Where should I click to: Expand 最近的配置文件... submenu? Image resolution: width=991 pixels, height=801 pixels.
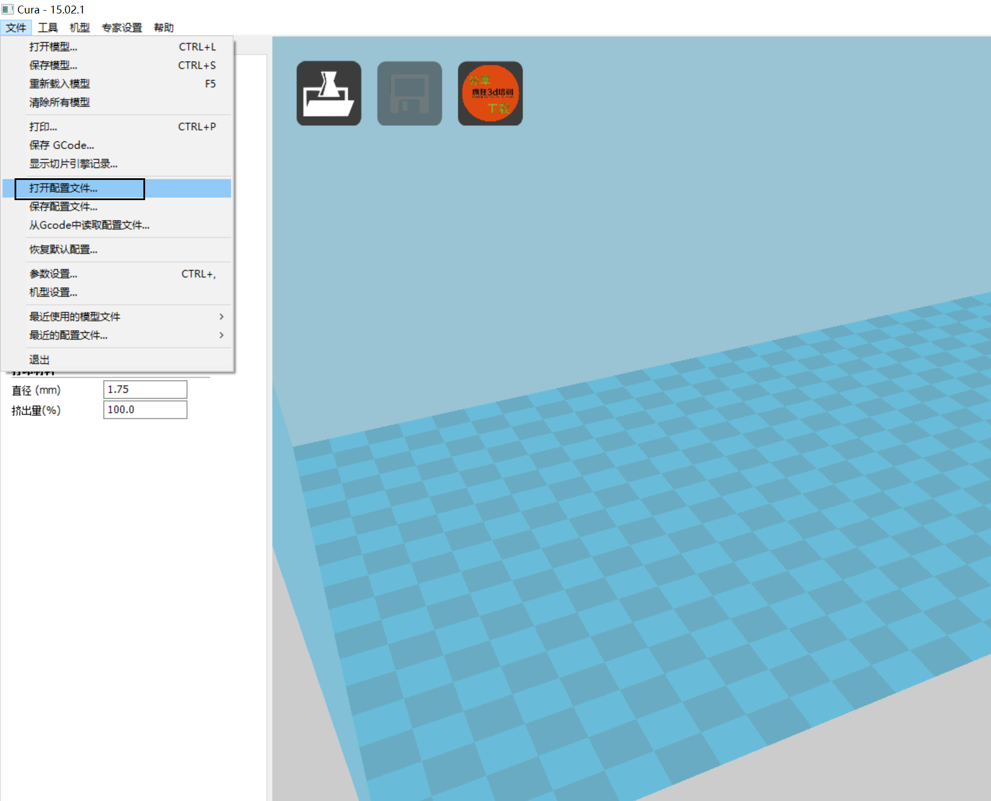click(117, 335)
